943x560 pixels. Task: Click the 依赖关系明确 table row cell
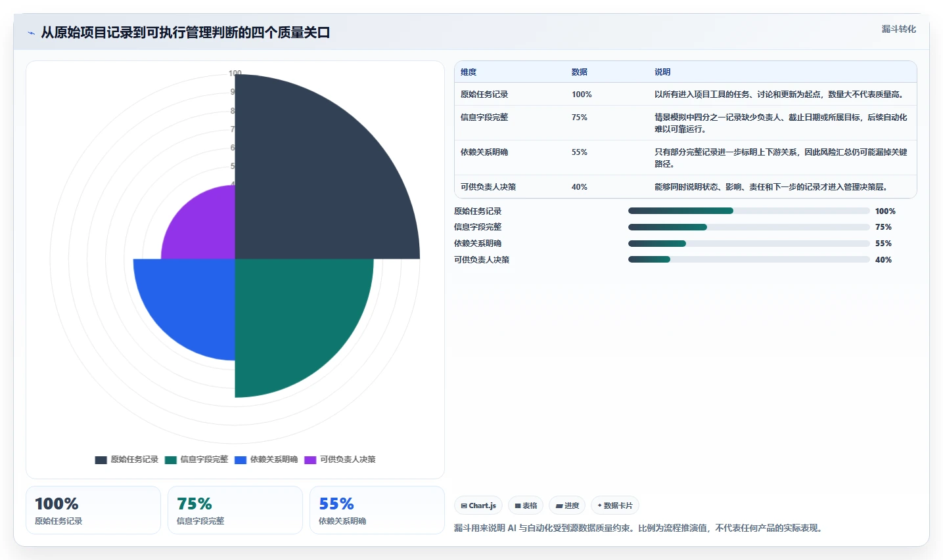click(484, 152)
